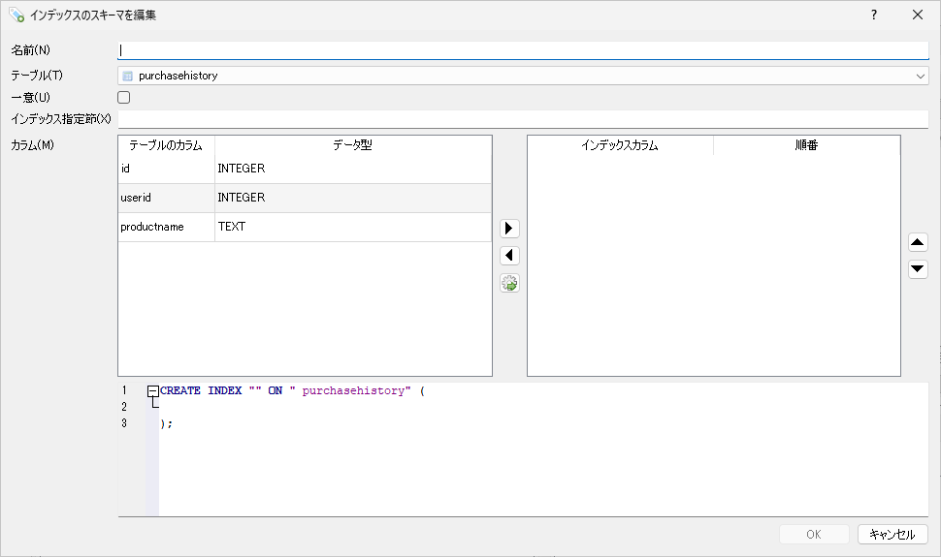
Task: Click the help question mark in title bar
Action: 873,15
